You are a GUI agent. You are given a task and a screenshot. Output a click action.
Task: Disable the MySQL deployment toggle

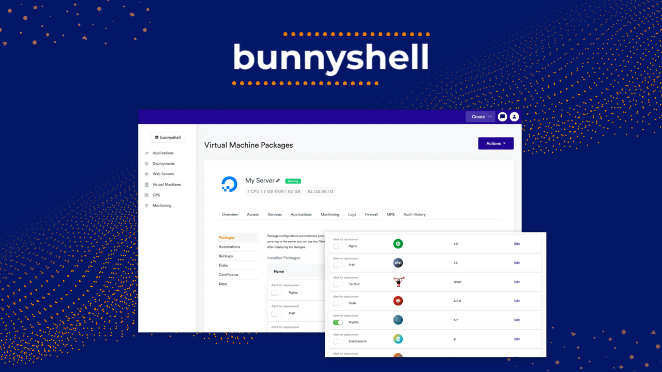click(x=338, y=322)
